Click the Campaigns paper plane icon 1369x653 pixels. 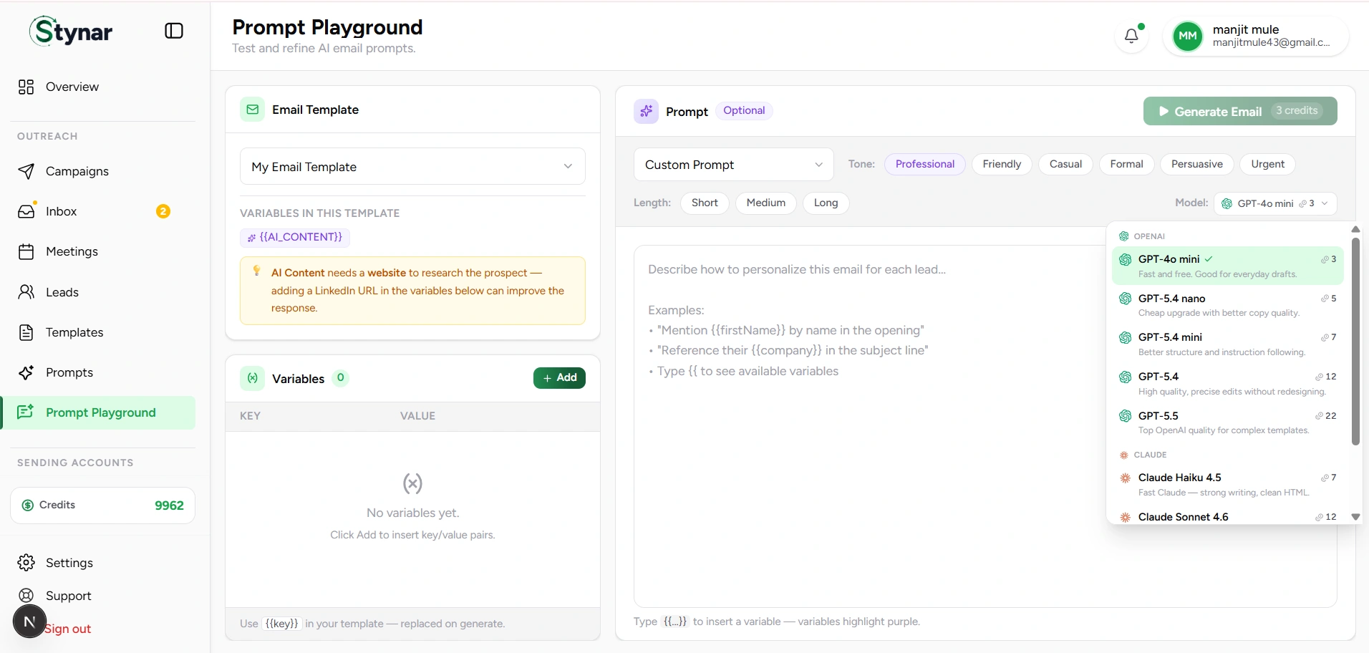(x=26, y=171)
